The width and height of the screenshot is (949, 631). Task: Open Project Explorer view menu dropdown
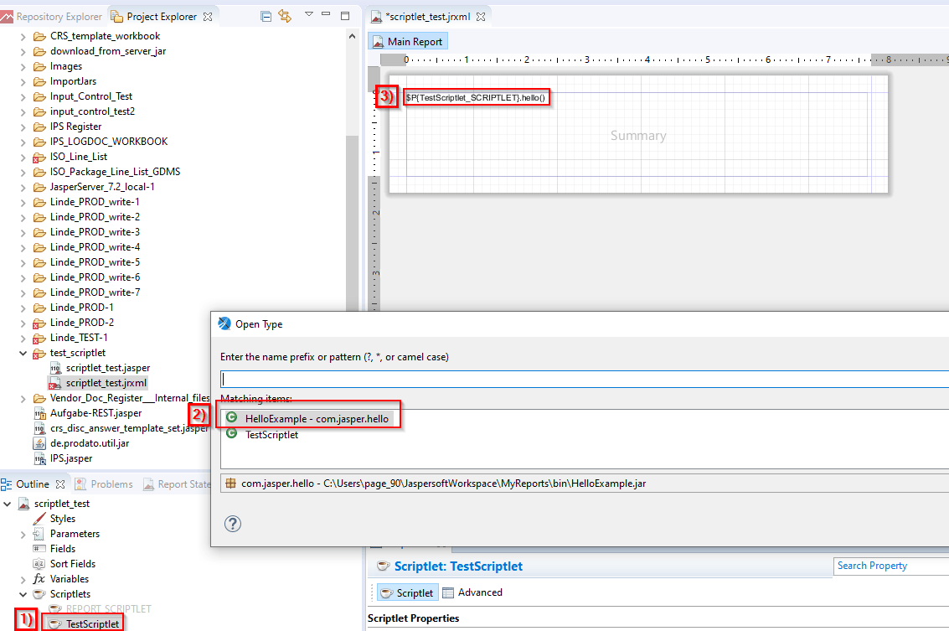pos(308,15)
